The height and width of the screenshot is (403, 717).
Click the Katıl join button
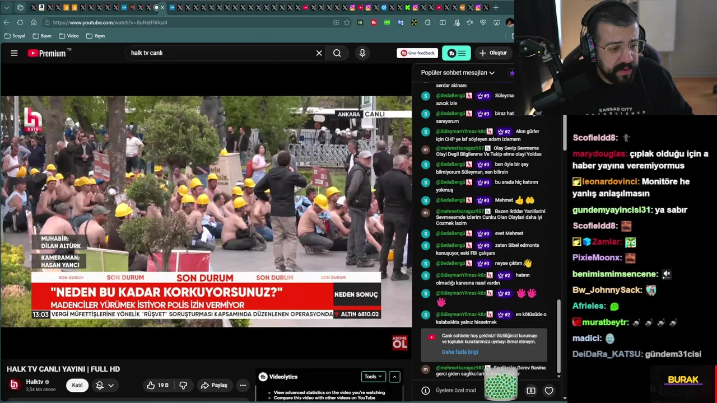click(x=77, y=385)
